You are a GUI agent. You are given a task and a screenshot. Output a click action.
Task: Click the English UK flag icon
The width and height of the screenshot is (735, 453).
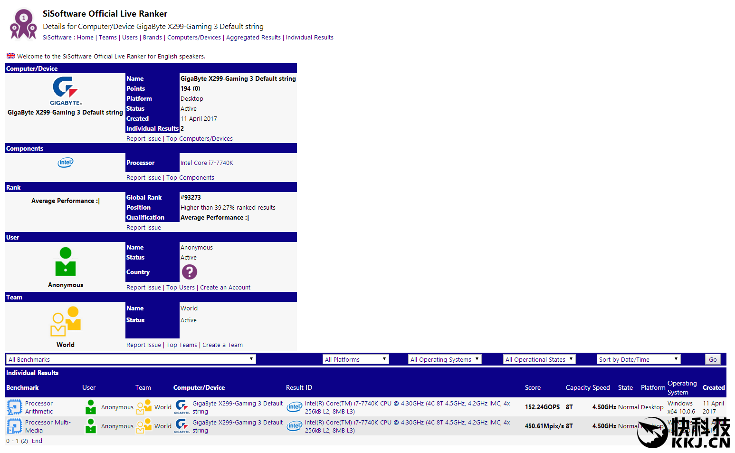pyautogui.click(x=10, y=56)
